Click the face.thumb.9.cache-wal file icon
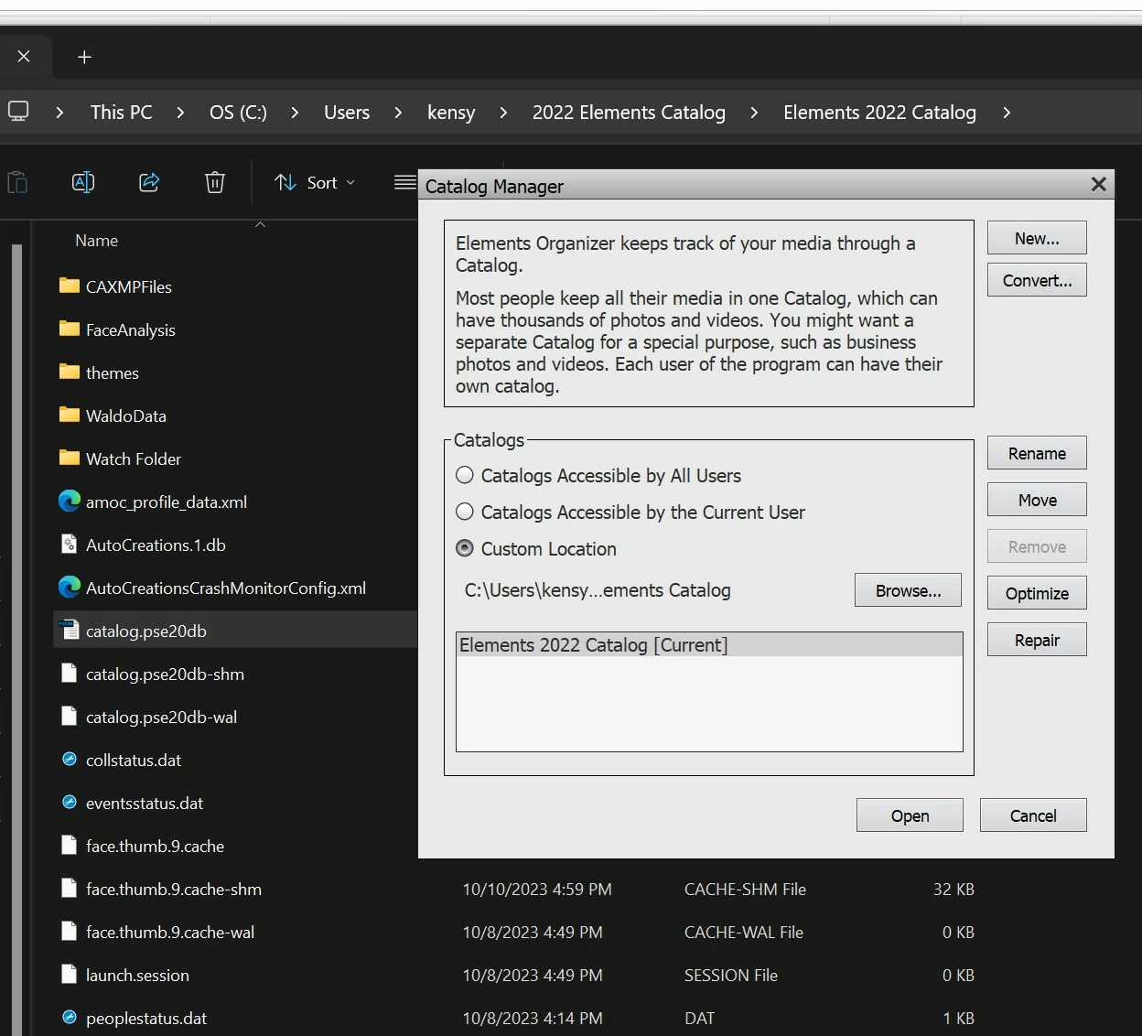 click(x=70, y=931)
